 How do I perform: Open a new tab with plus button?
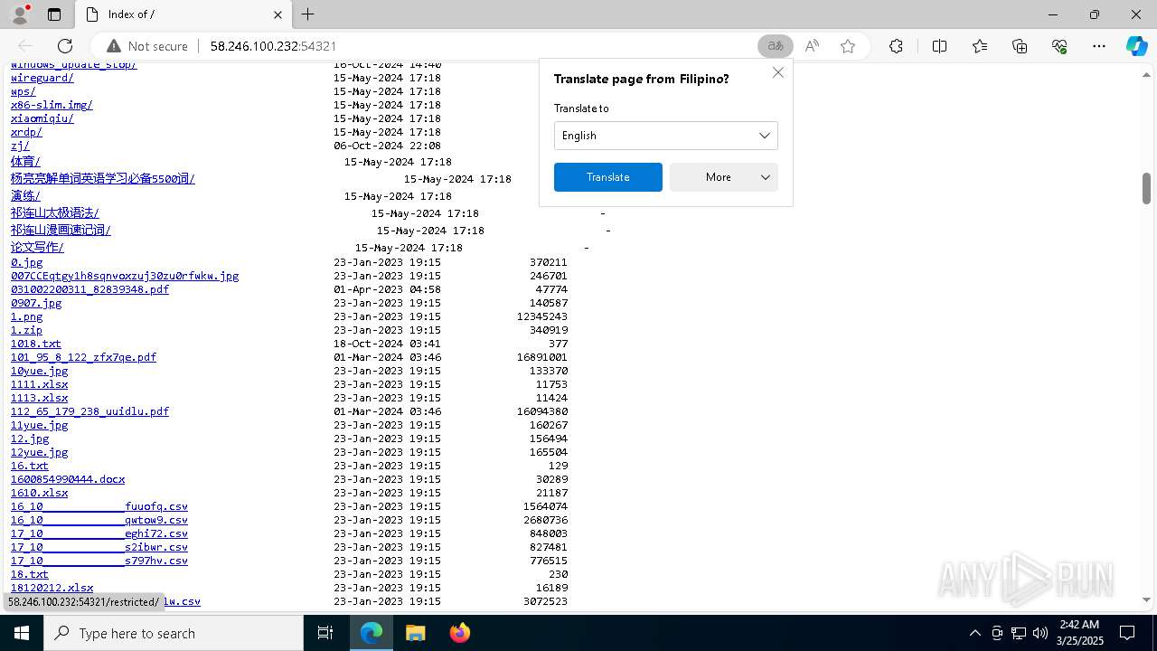click(x=307, y=14)
